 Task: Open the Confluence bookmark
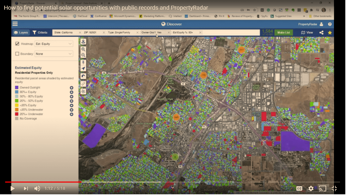coord(98,16)
